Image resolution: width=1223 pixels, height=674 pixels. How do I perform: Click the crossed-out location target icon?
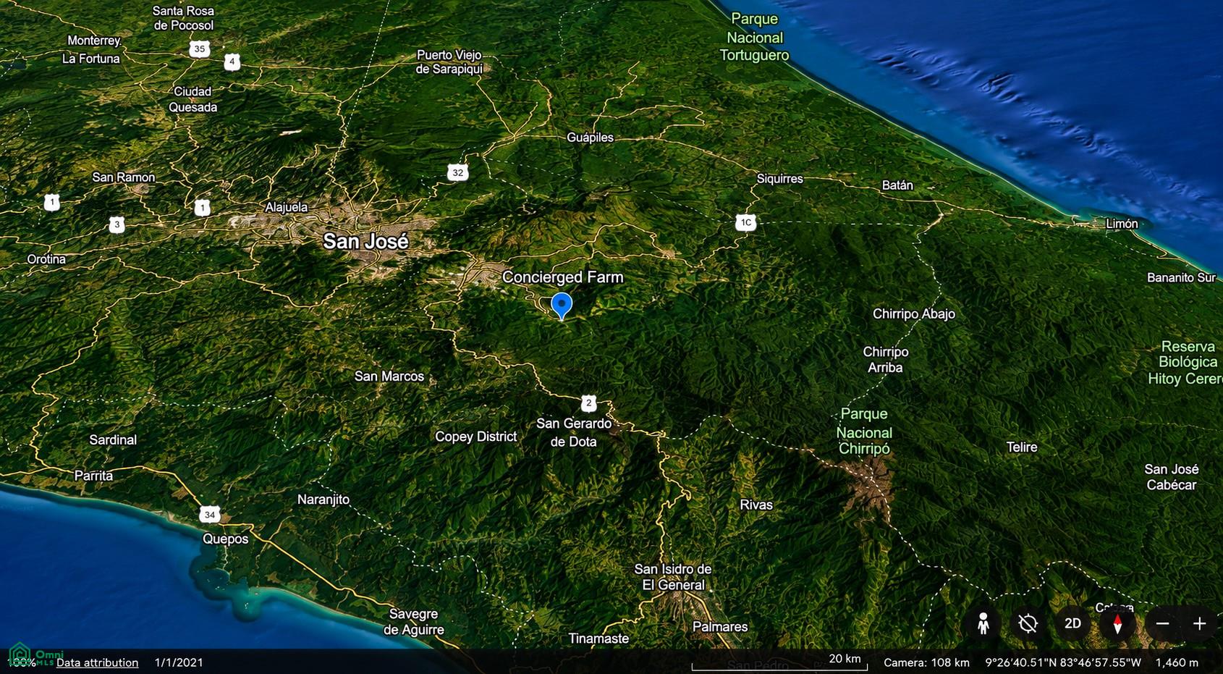(x=1028, y=623)
